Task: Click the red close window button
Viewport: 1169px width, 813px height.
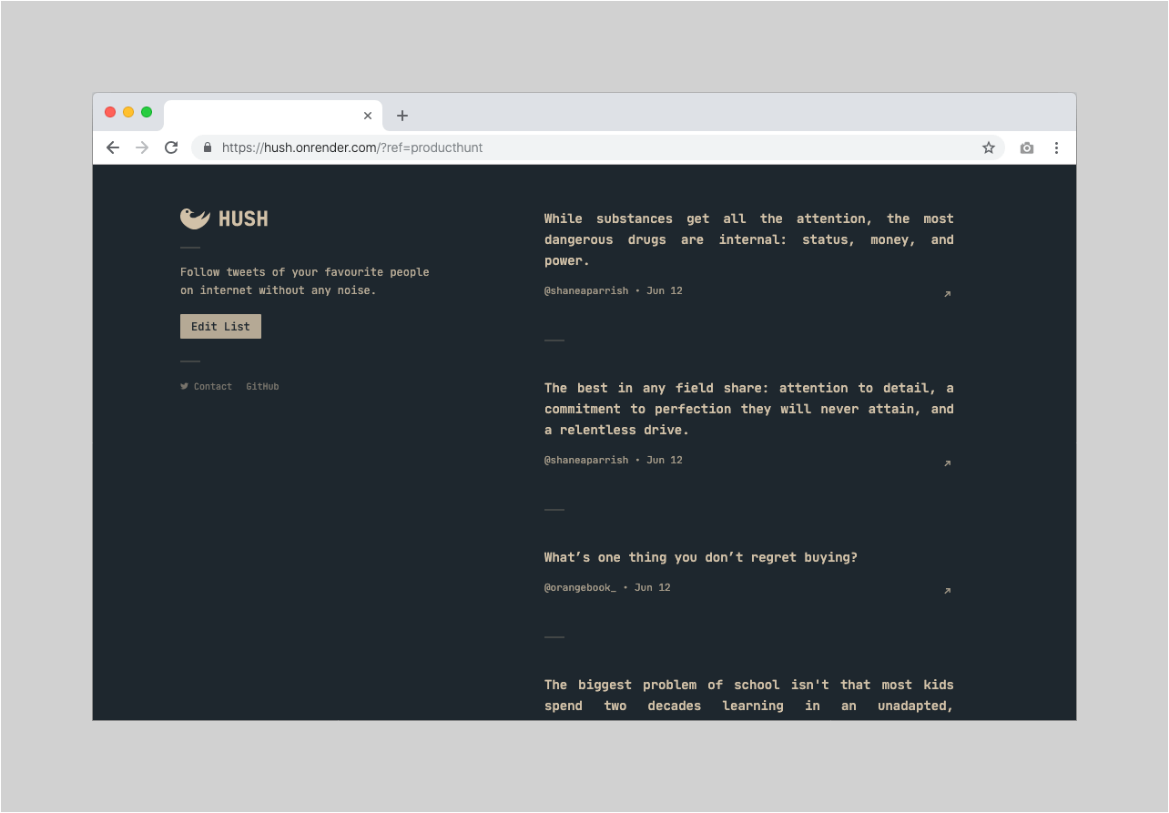Action: click(x=110, y=112)
